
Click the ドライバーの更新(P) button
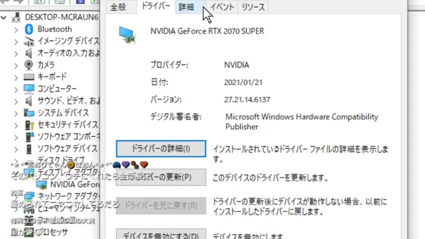click(161, 177)
